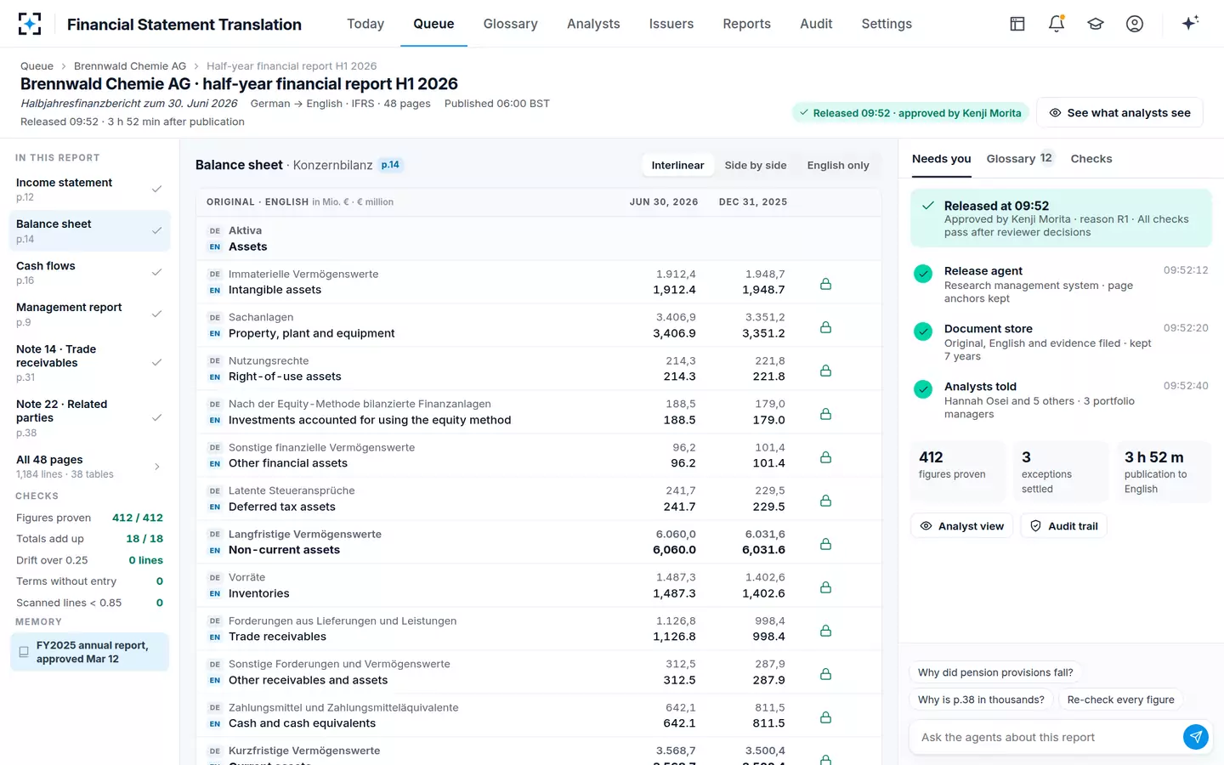Open the user account profile icon
1224x765 pixels.
[1135, 24]
